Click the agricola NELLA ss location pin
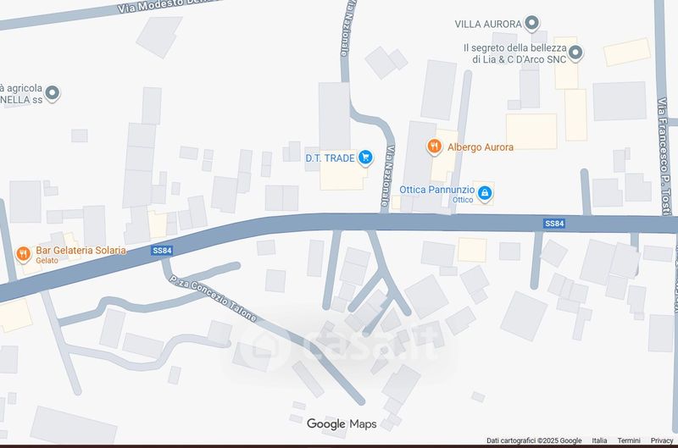Viewport: 678px width, 448px height. tap(53, 93)
